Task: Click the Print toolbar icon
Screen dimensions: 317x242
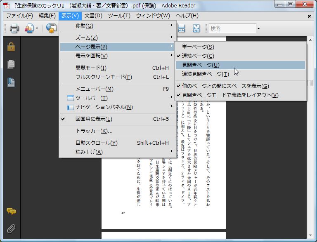Action: [x=14, y=28]
